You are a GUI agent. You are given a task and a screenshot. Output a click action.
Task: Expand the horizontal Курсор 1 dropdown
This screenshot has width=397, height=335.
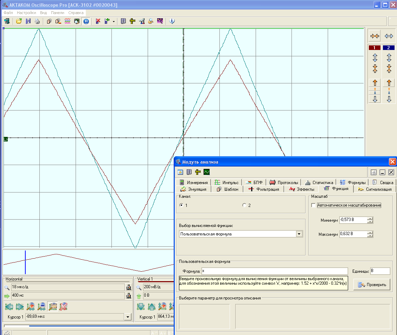(127, 317)
